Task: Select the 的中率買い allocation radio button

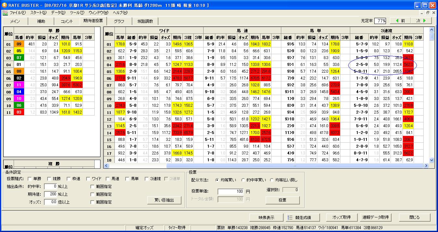Action: (243, 180)
